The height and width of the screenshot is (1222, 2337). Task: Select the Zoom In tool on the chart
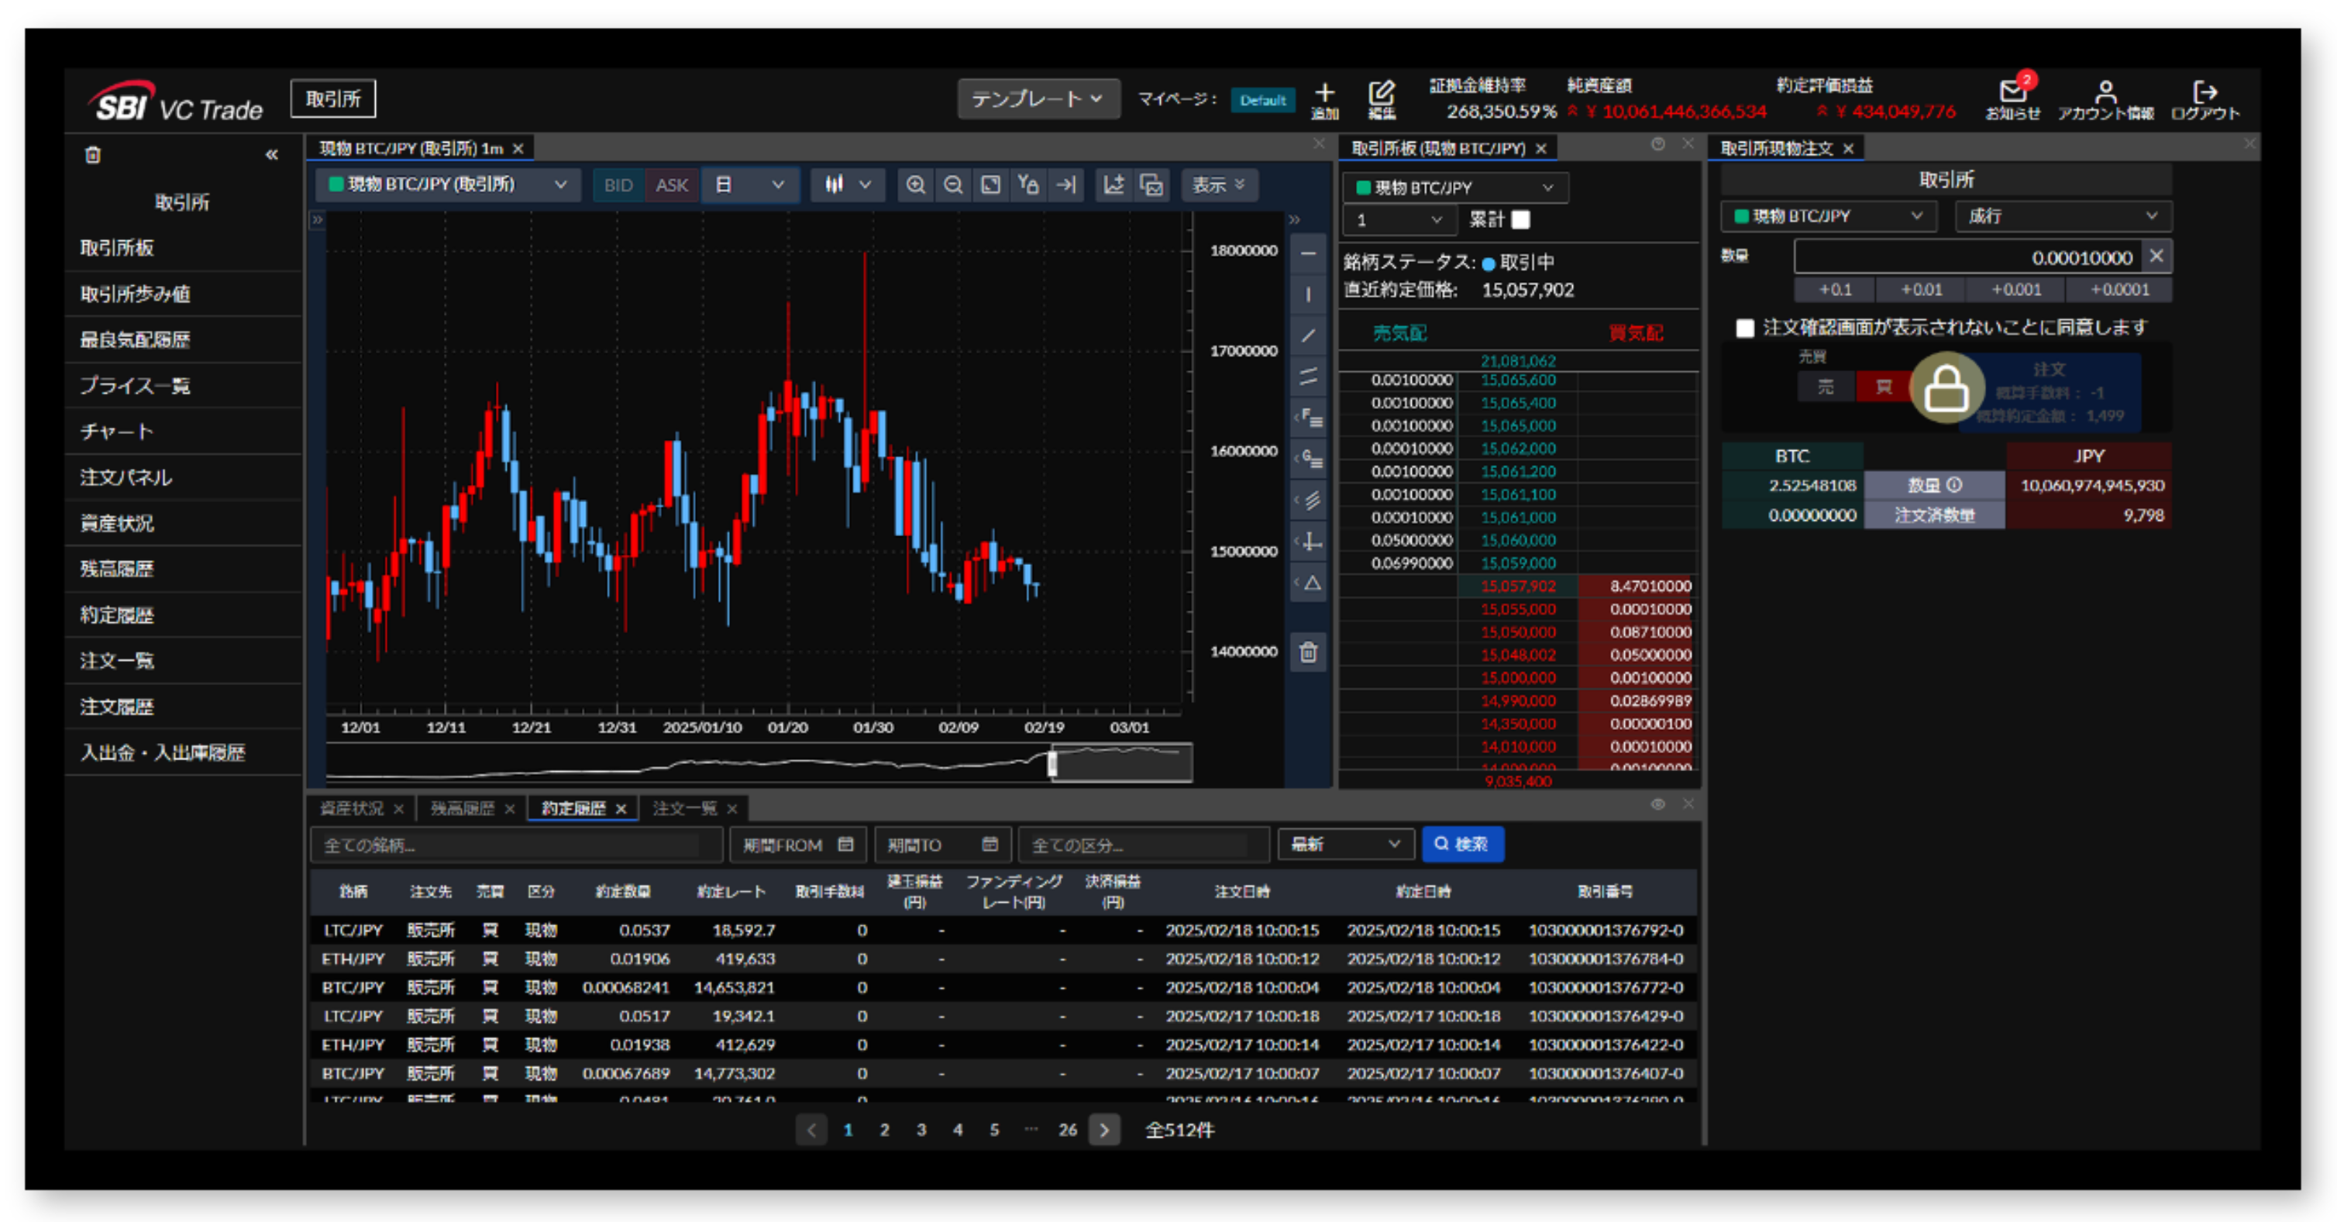click(915, 185)
